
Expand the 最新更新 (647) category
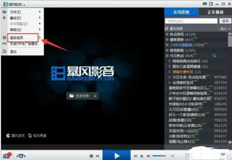[167, 40]
